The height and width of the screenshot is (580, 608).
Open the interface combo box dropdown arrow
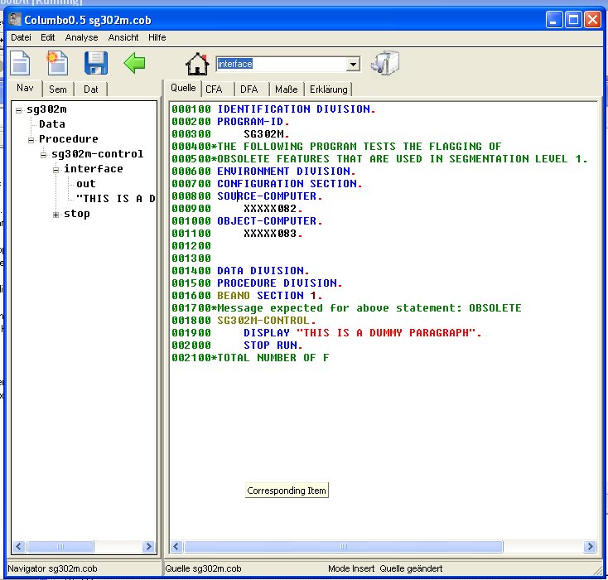point(353,64)
